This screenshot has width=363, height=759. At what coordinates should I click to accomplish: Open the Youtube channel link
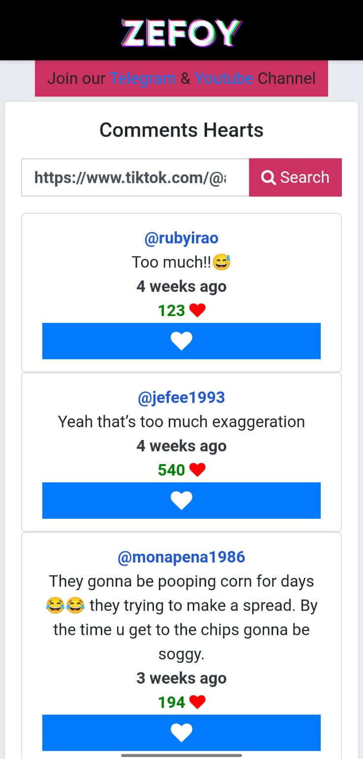(x=224, y=78)
